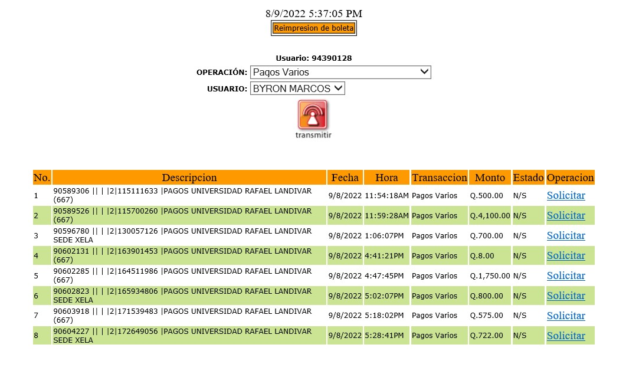Click Solicitar for the Q.8.00 payment
Screen dimensions: 626x374
coord(566,255)
